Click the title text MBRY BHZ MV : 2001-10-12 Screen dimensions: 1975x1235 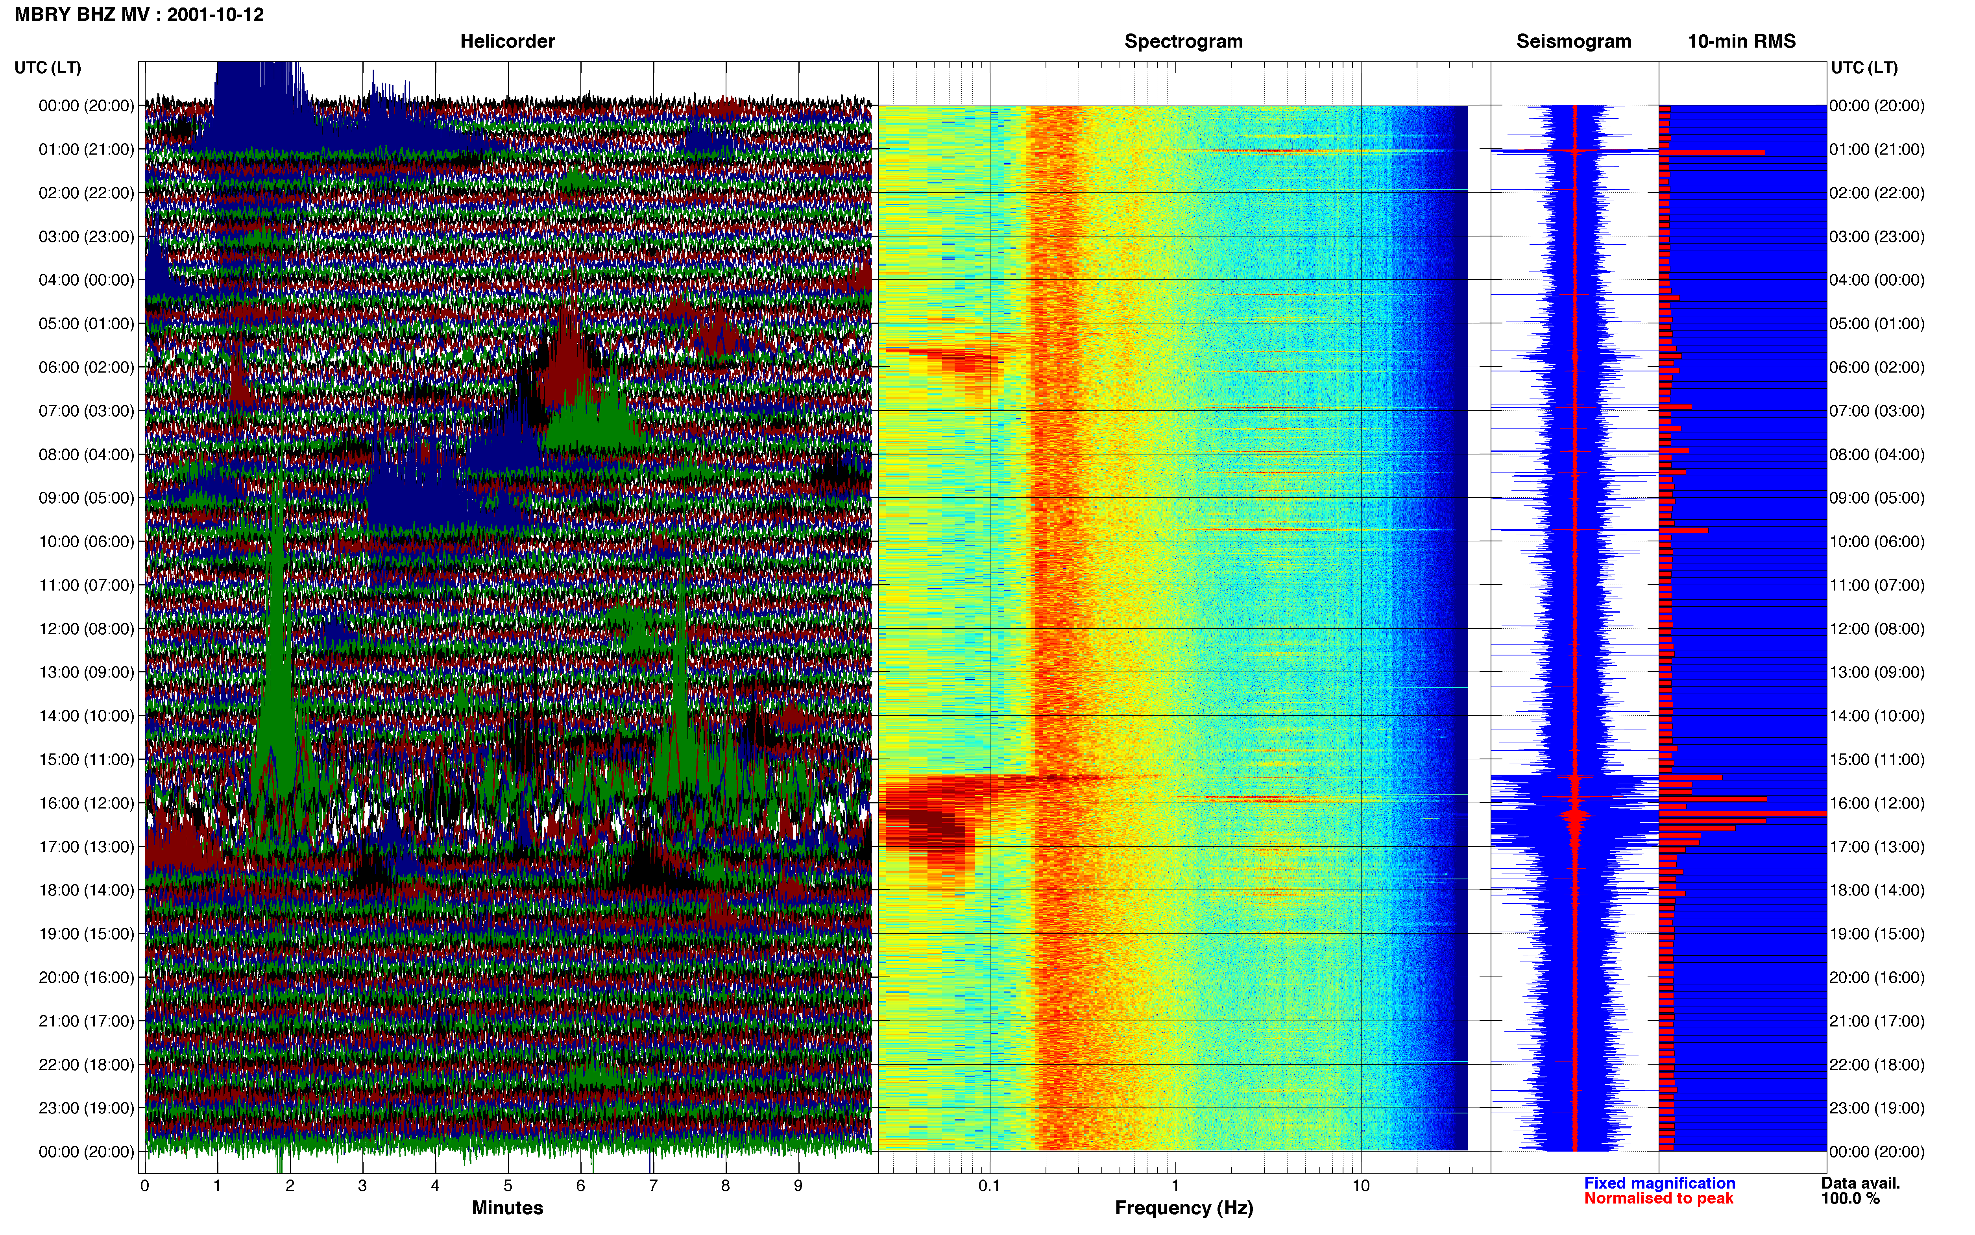tap(139, 15)
